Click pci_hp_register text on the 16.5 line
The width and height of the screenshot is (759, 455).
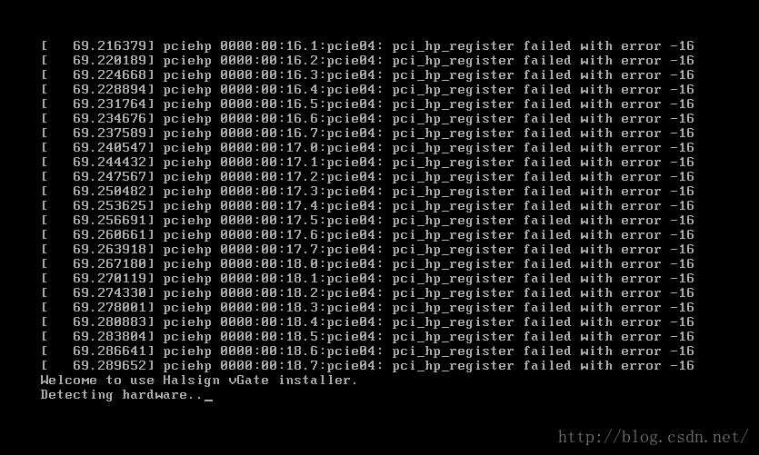453,104
